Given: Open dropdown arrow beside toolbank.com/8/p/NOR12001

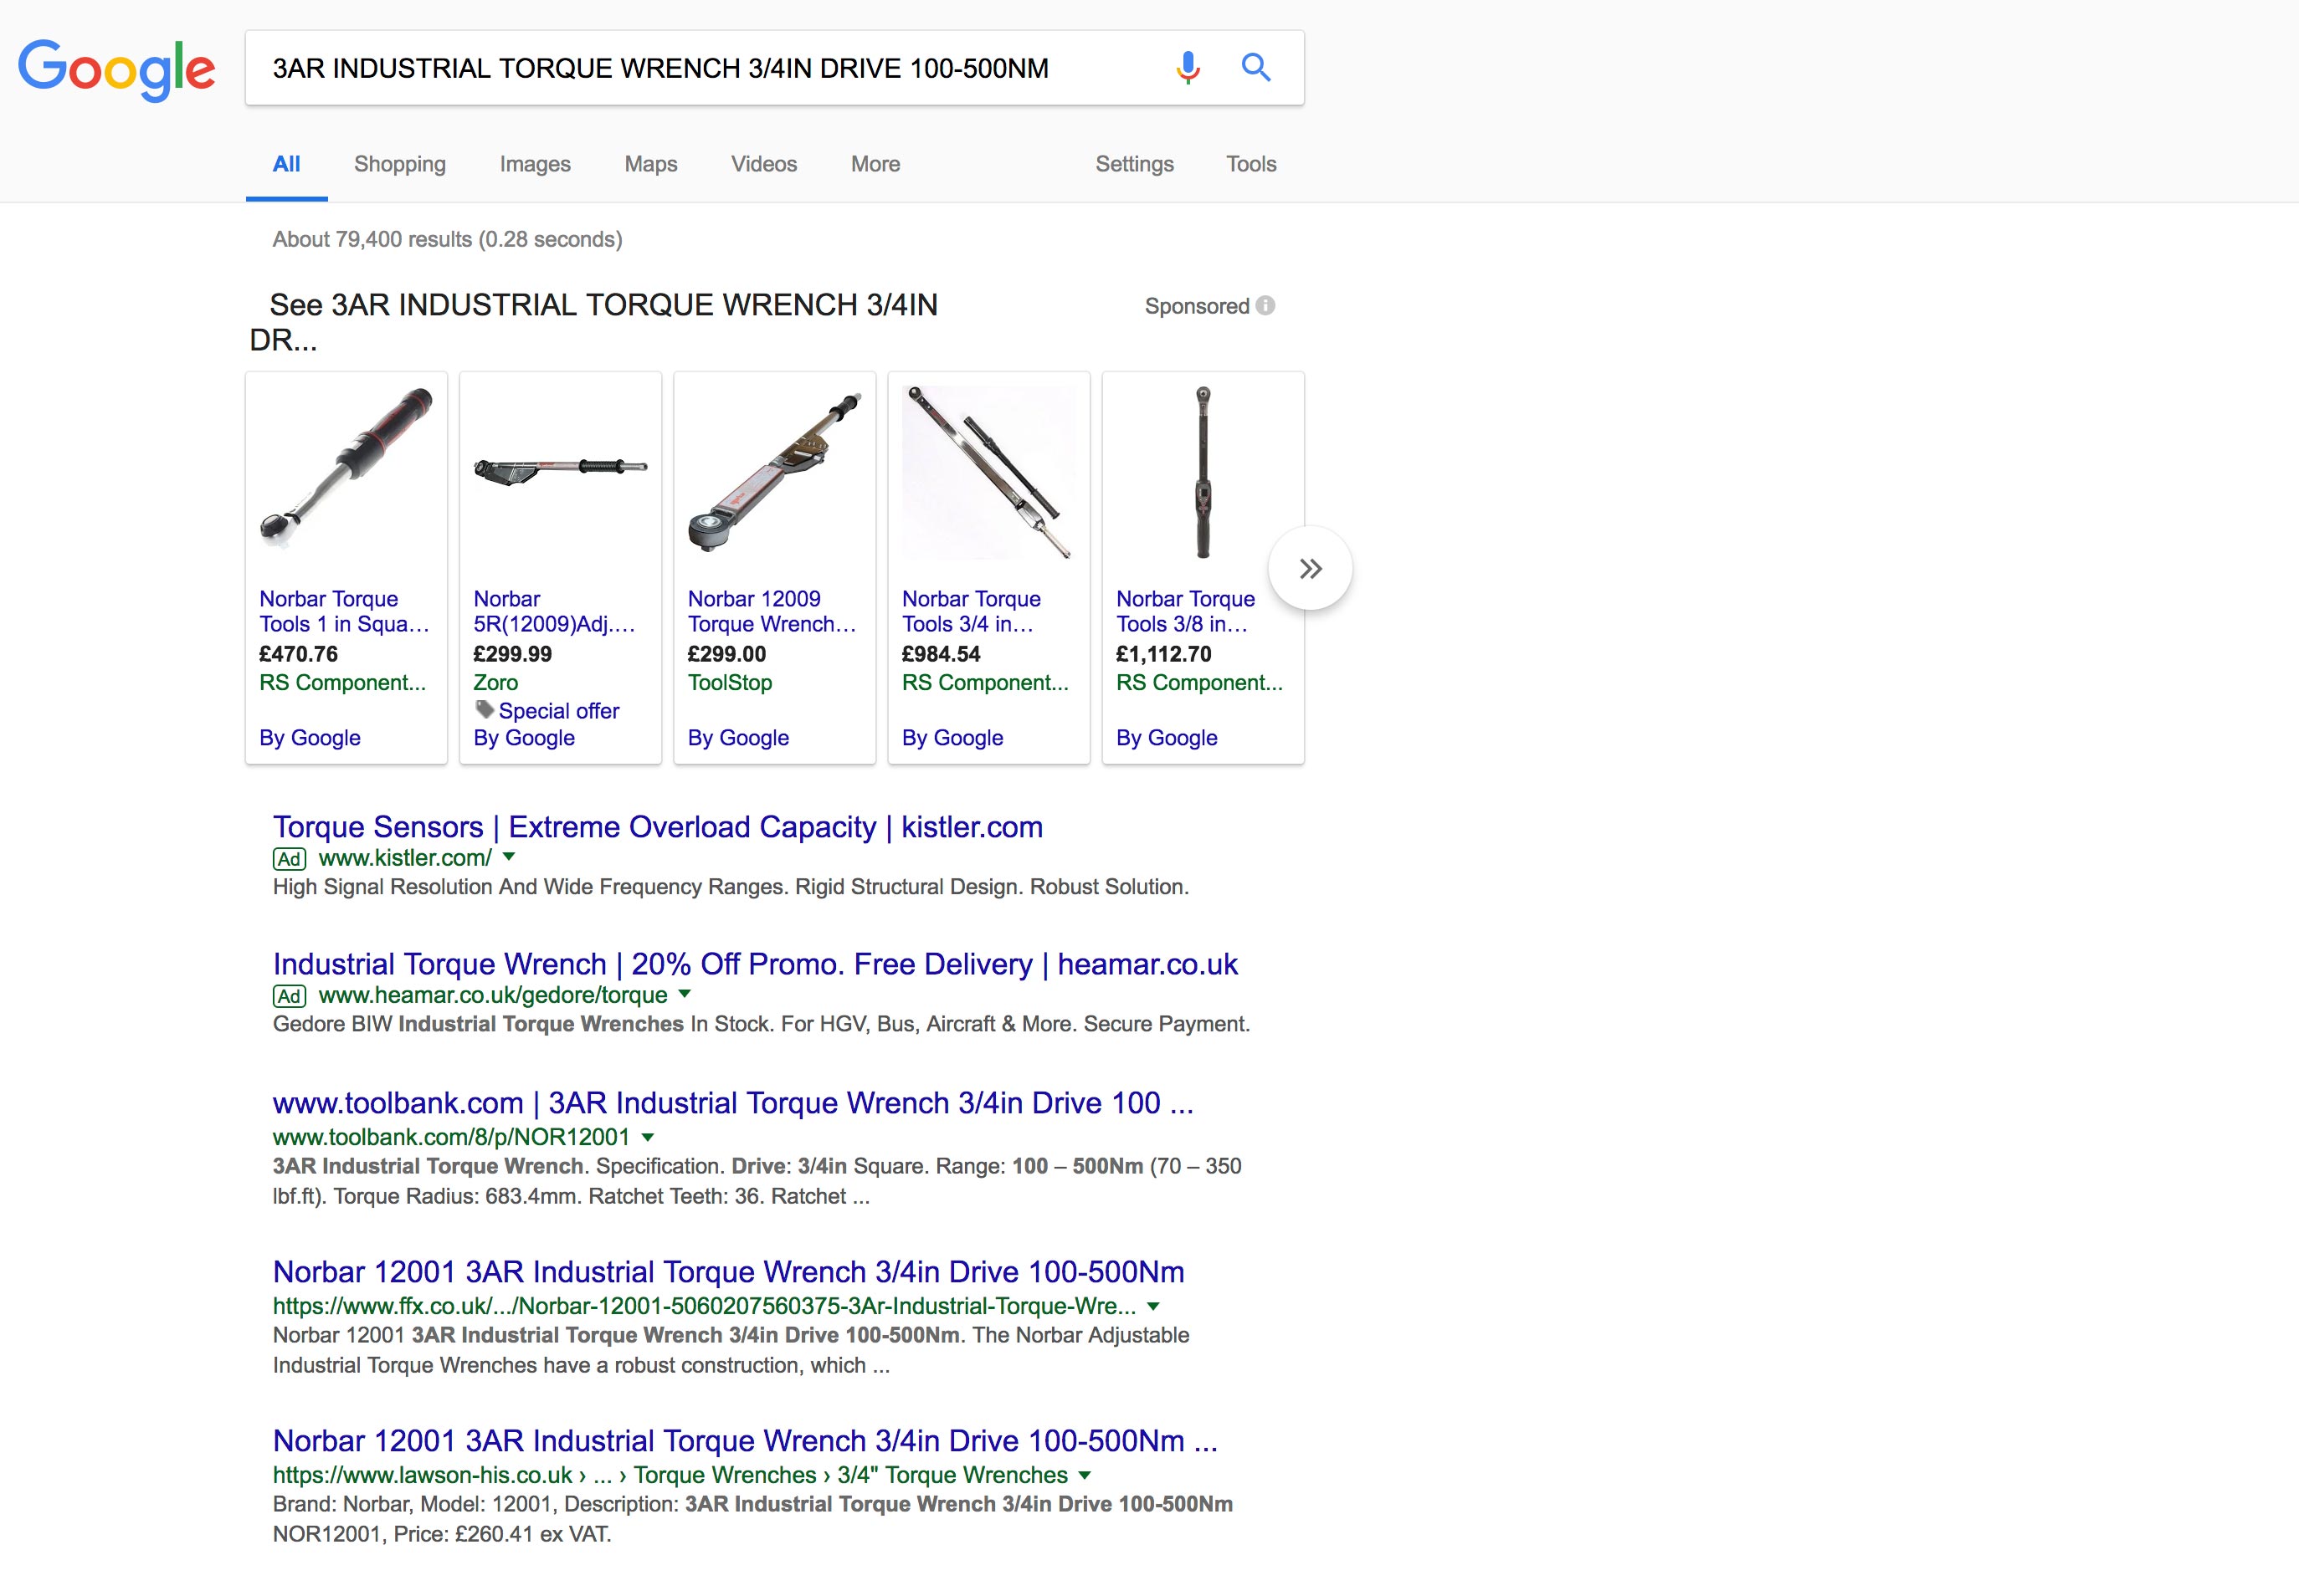Looking at the screenshot, I should 647,1137.
